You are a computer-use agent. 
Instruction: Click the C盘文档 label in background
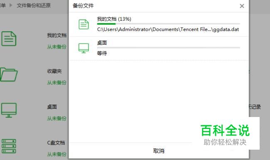[56, 143]
